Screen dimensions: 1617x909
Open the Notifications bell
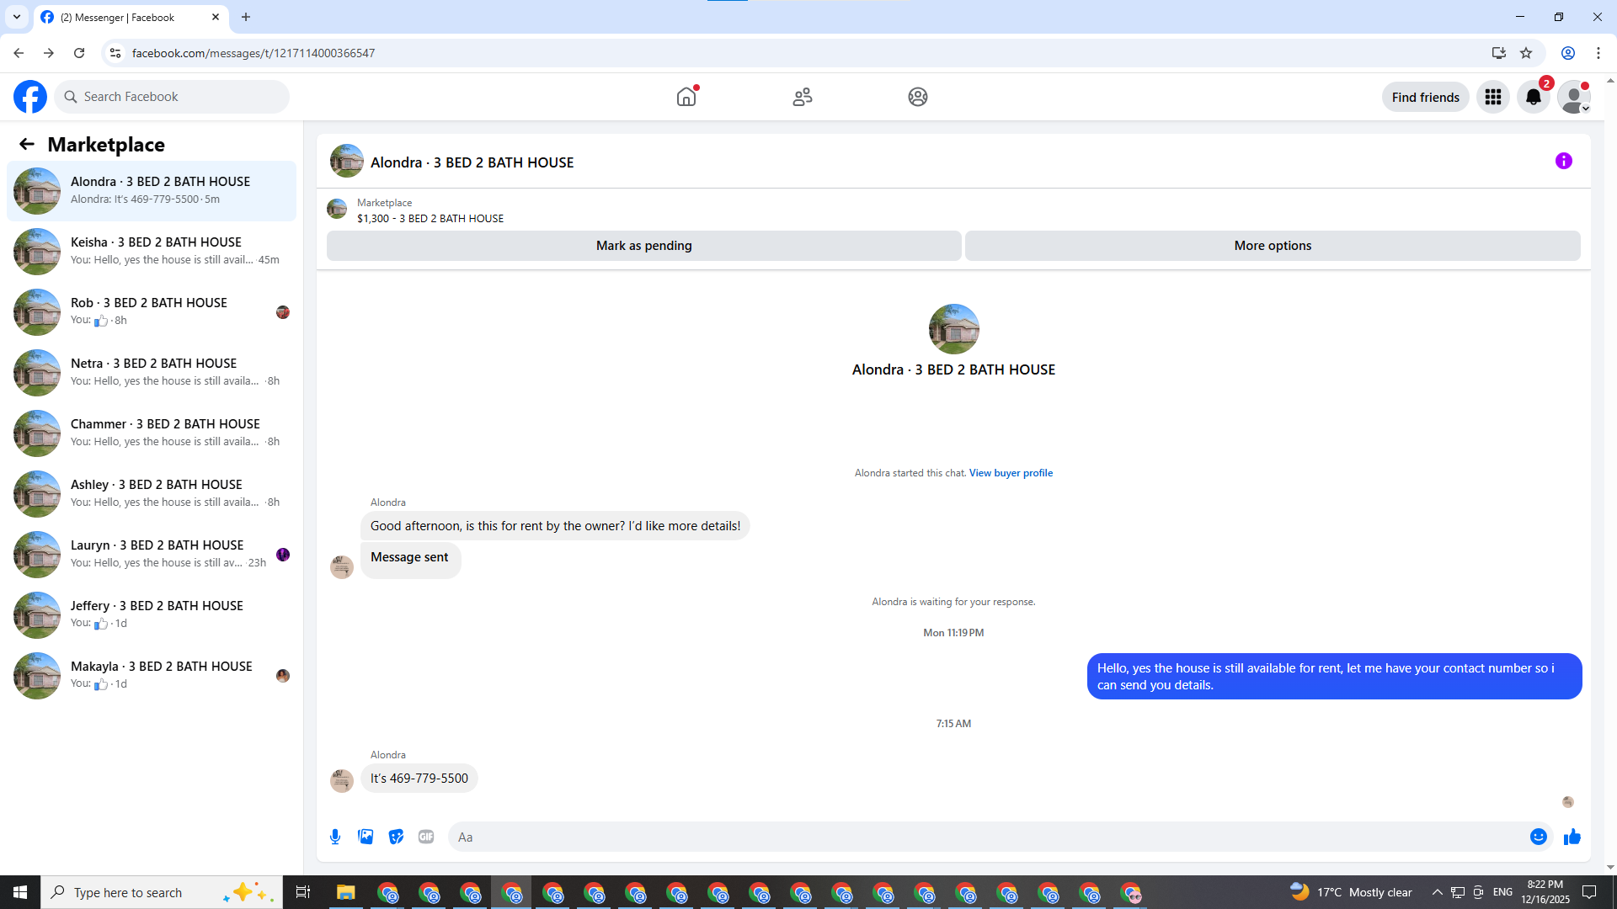click(x=1534, y=97)
